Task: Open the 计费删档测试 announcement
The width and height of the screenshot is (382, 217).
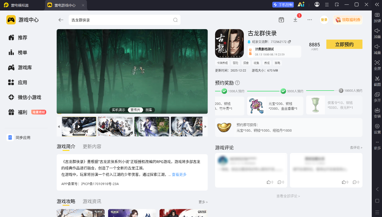Action: tap(274, 51)
